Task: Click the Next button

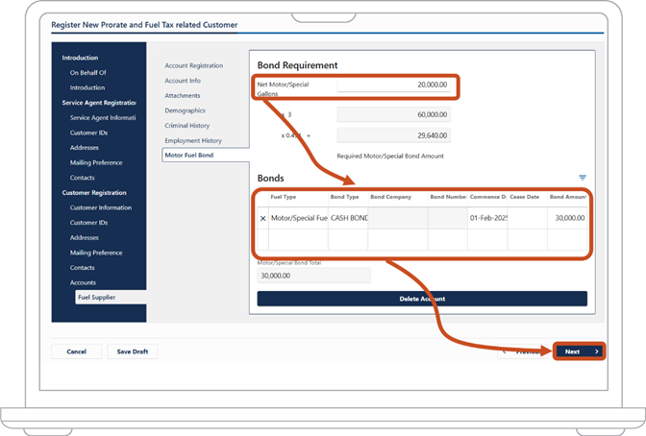Action: click(580, 351)
